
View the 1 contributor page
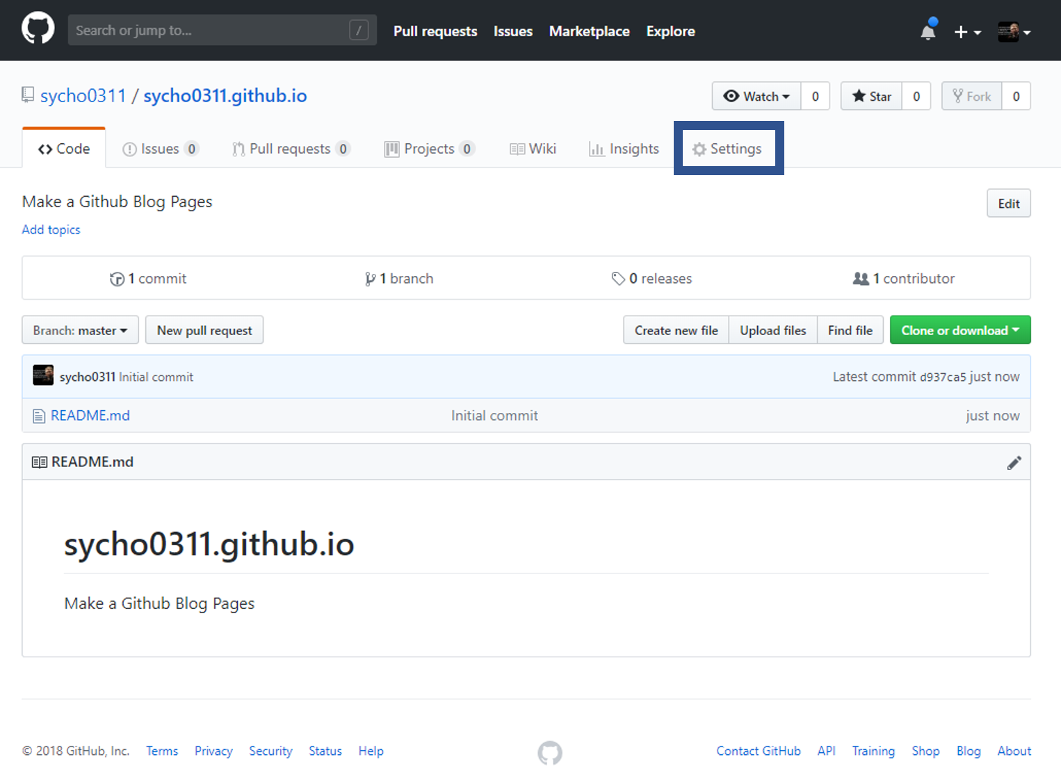904,279
